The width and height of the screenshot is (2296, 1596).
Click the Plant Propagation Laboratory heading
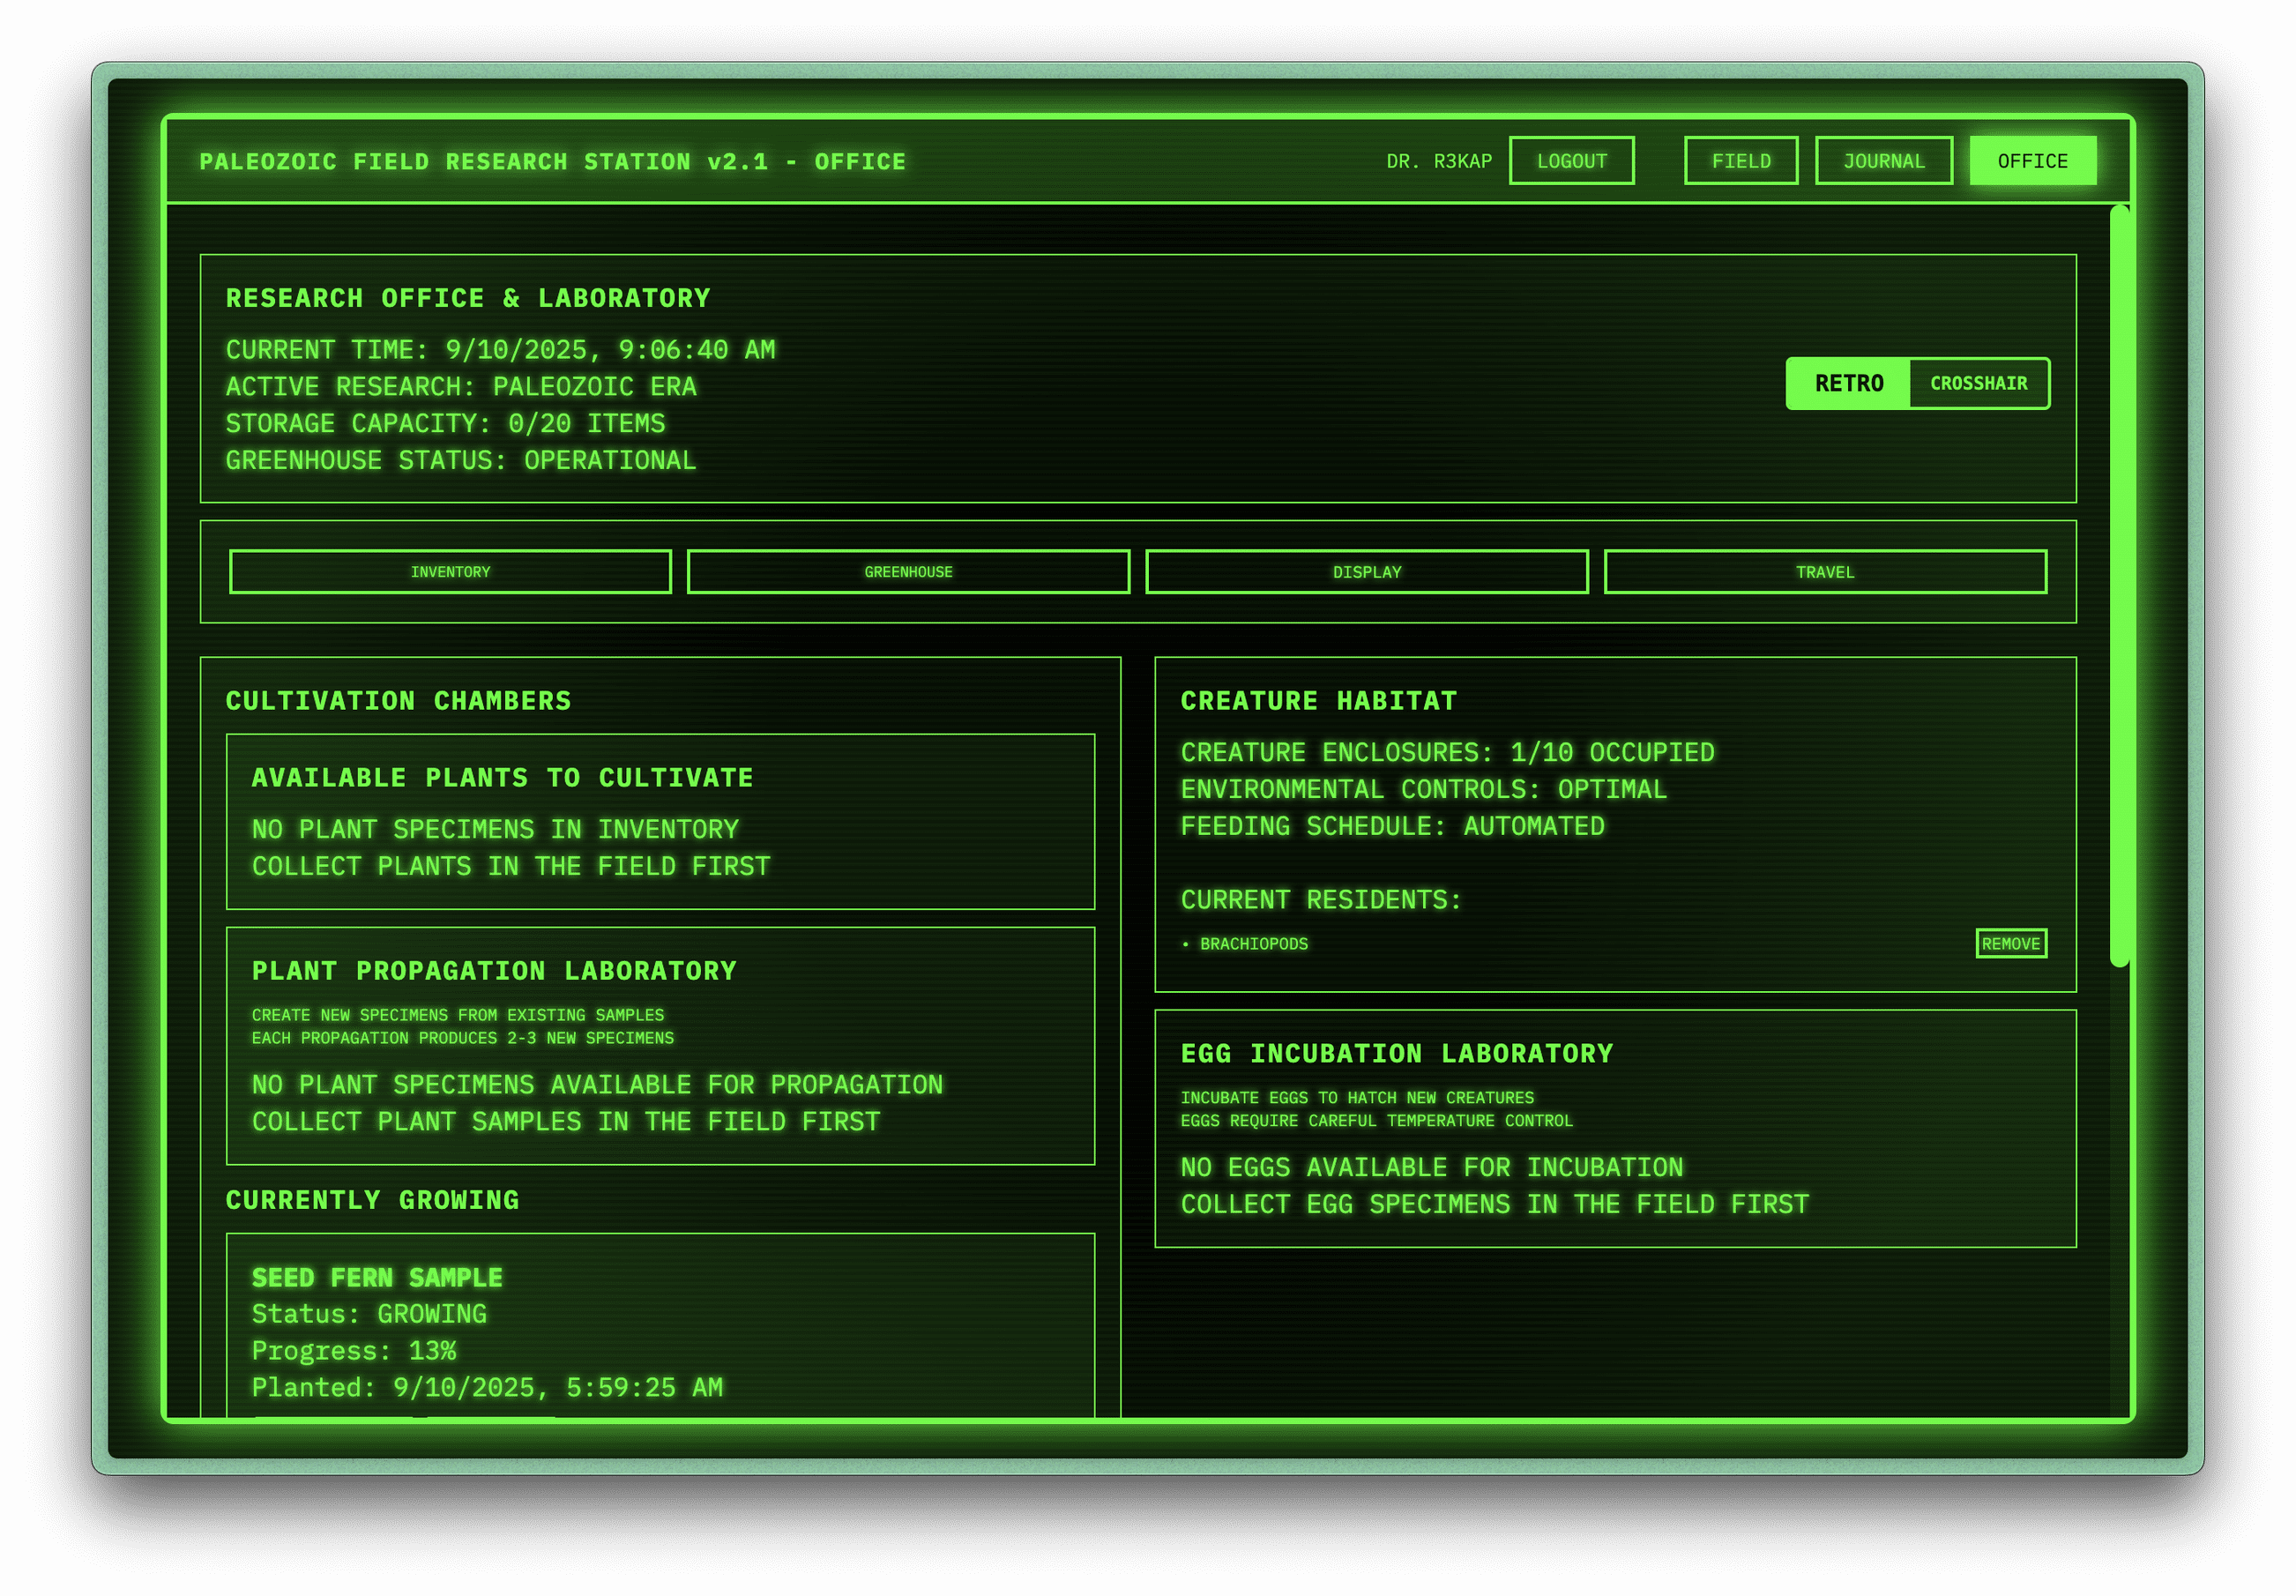click(x=494, y=971)
